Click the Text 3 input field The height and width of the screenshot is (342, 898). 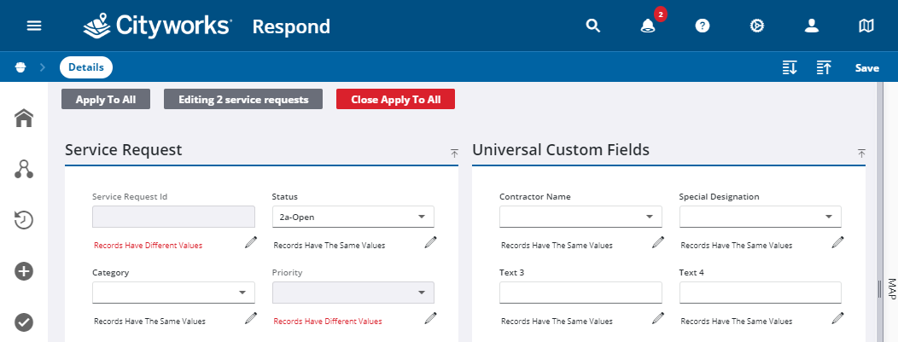click(x=580, y=293)
